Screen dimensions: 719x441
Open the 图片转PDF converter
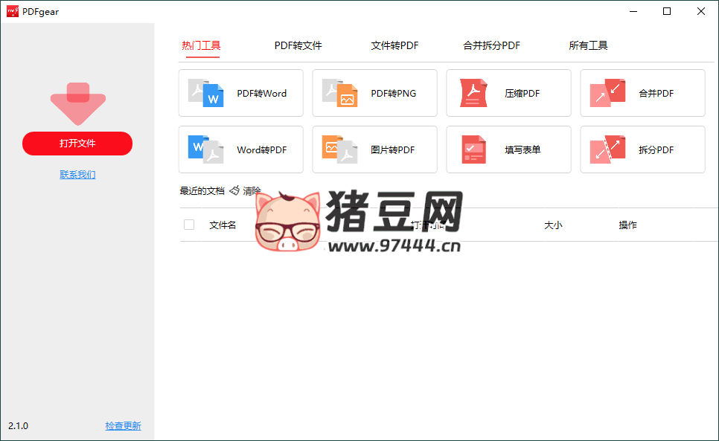point(374,149)
